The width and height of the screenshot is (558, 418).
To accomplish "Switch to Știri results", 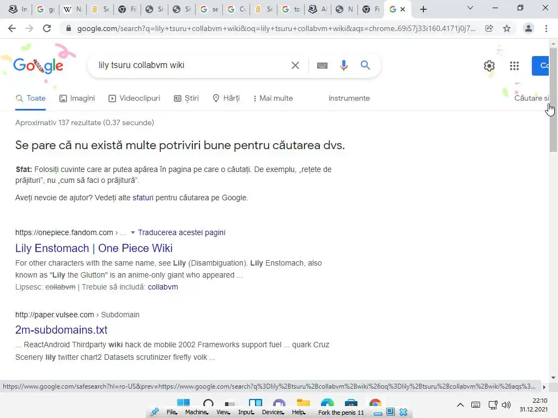I will pyautogui.click(x=186, y=99).
